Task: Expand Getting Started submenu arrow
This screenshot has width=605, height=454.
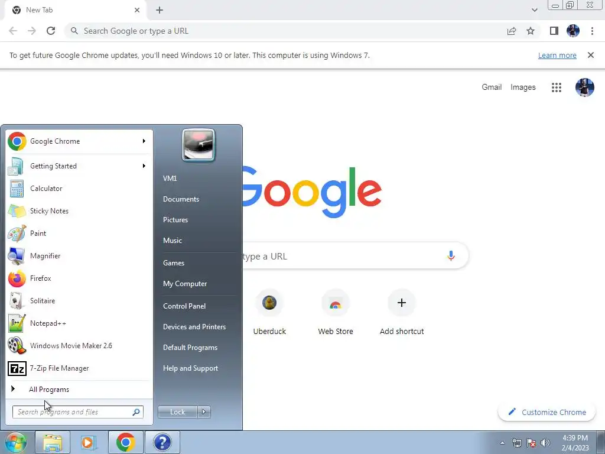Action: click(x=144, y=166)
